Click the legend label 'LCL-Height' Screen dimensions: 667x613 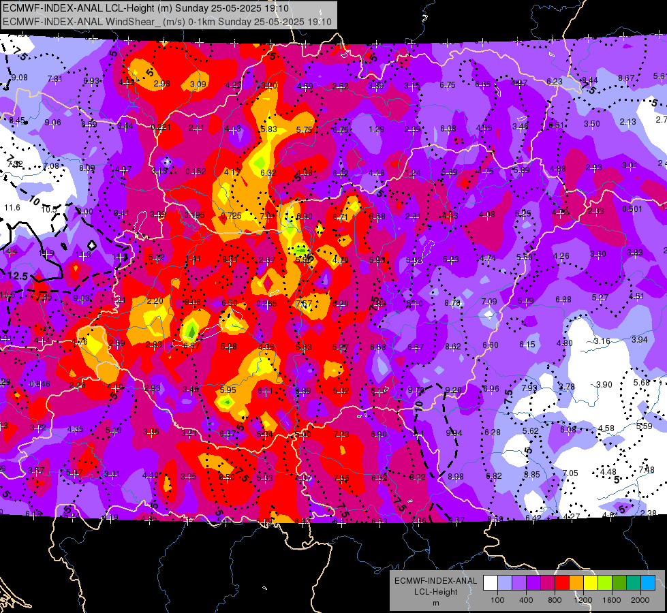click(435, 592)
